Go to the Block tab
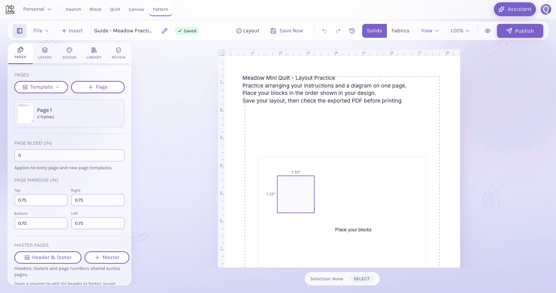This screenshot has width=556, height=293. pyautogui.click(x=96, y=9)
